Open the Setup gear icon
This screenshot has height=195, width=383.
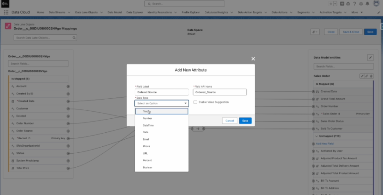click(x=361, y=4)
